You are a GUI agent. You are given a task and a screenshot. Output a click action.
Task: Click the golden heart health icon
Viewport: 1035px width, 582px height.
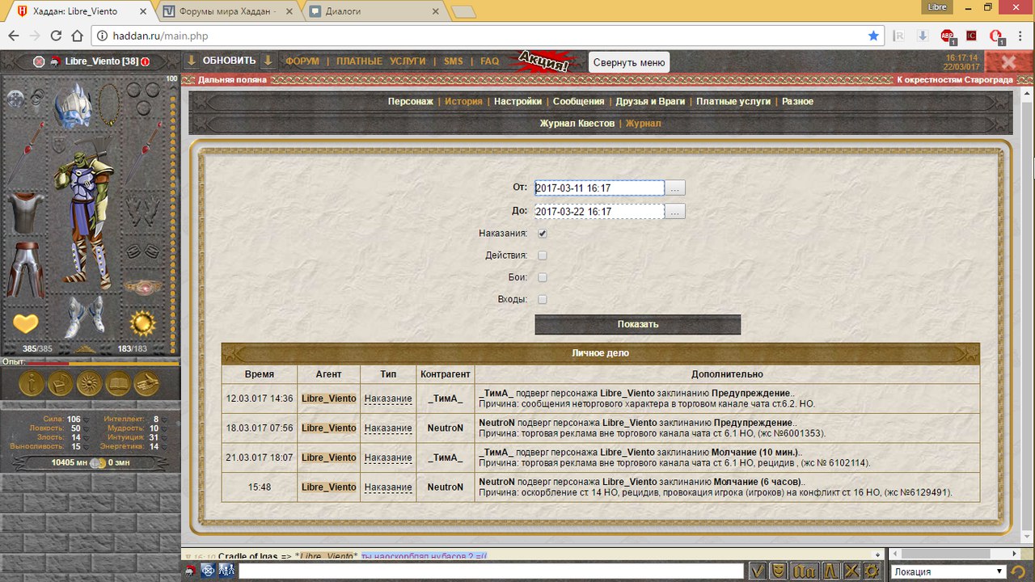click(x=25, y=323)
